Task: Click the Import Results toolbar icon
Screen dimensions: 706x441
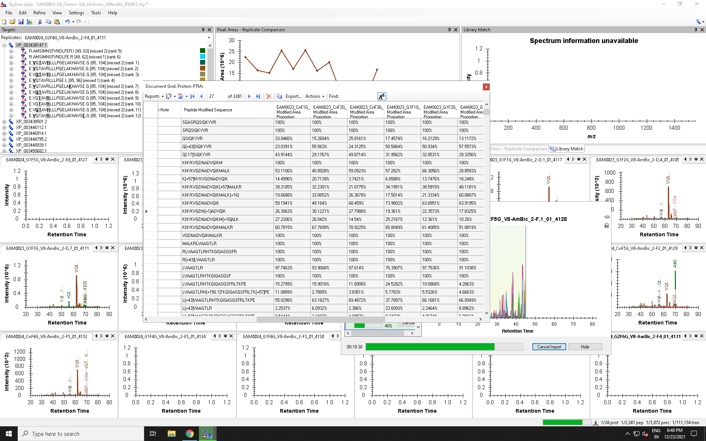Action: [29, 22]
